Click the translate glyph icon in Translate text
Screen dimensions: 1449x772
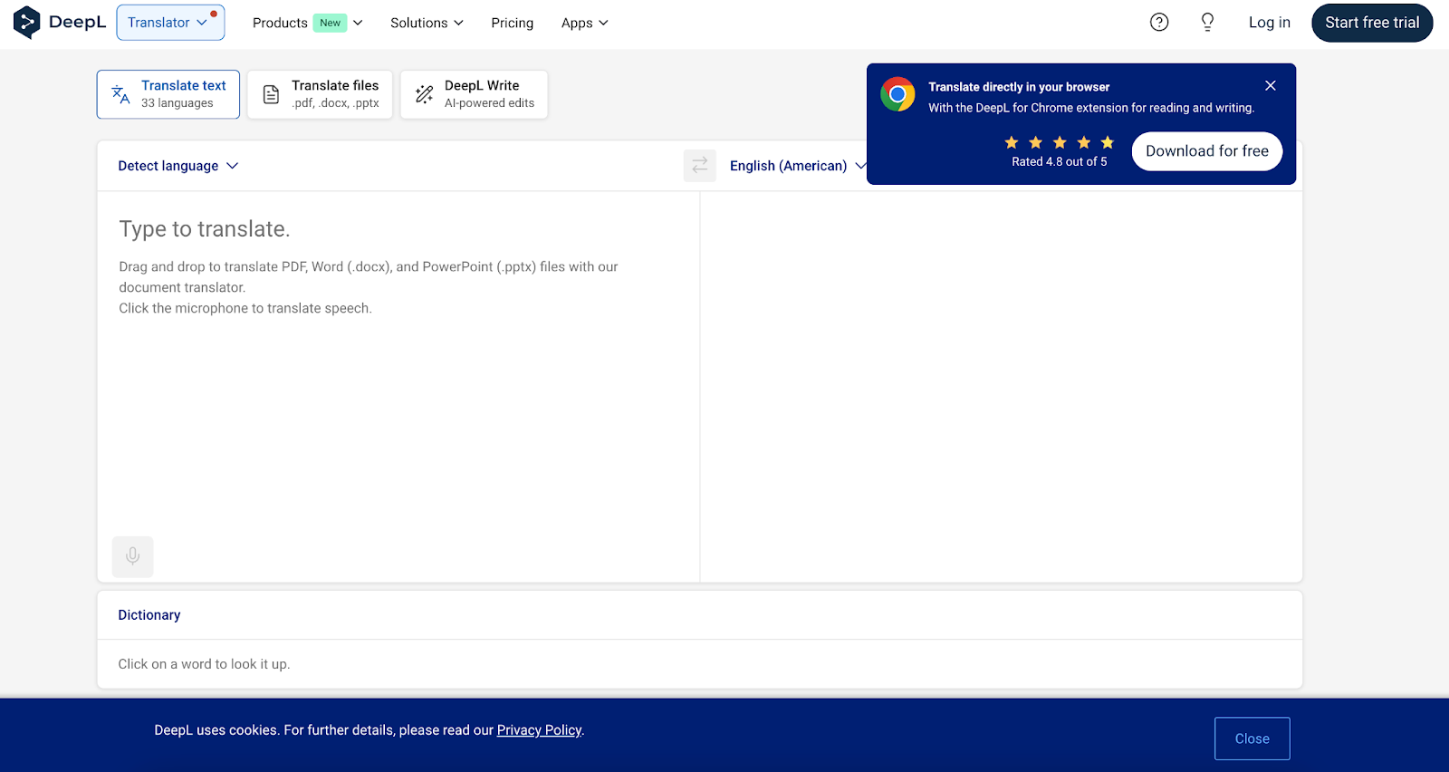[120, 94]
